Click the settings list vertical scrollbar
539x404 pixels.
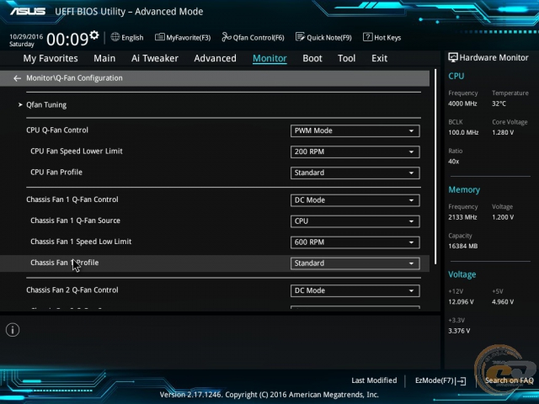tap(435, 167)
